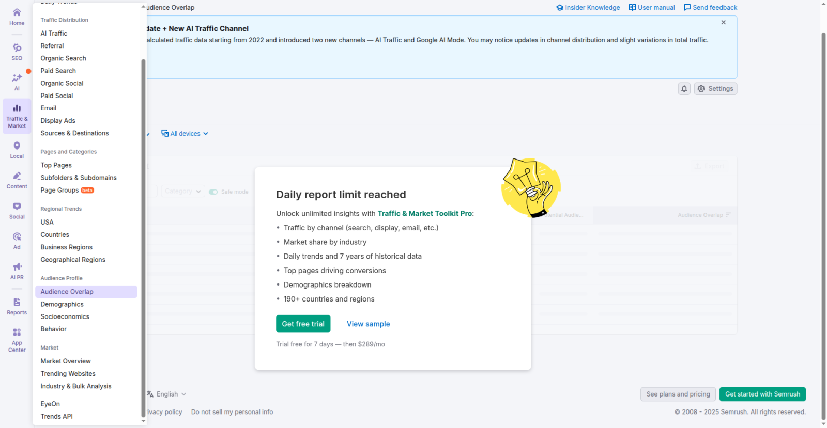Open the App Center icon
Screen dimensions: 827x428
[x=17, y=340]
